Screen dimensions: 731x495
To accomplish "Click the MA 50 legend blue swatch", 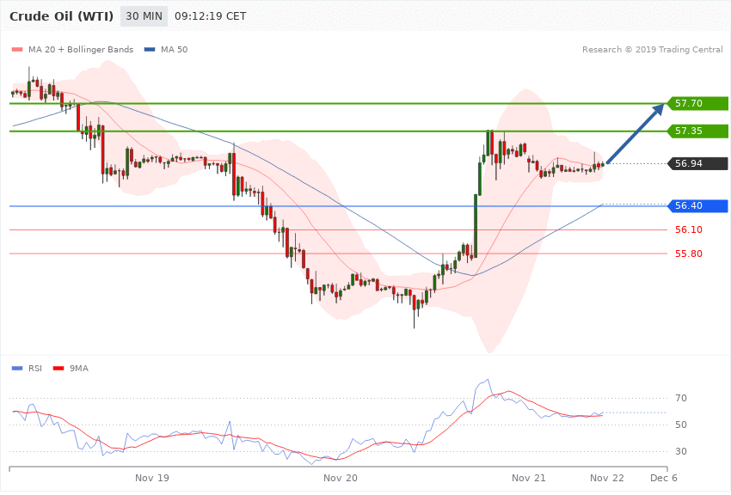I will [x=150, y=50].
